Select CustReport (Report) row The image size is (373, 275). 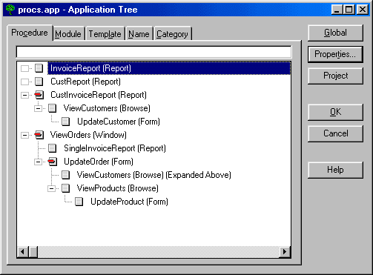point(85,82)
